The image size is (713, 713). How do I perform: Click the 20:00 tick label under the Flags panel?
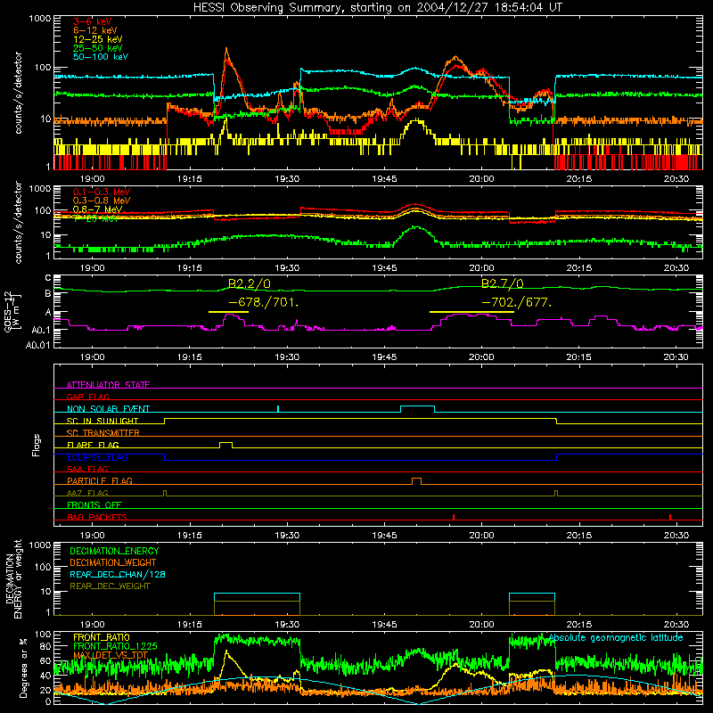(x=481, y=536)
